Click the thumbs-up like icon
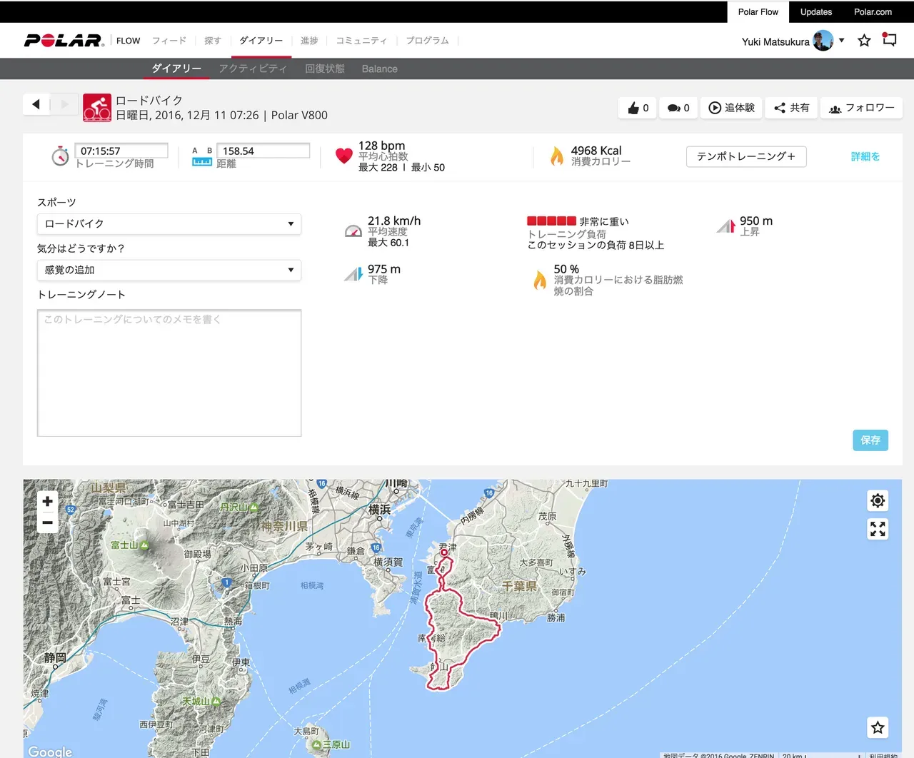This screenshot has width=914, height=758. pos(634,108)
